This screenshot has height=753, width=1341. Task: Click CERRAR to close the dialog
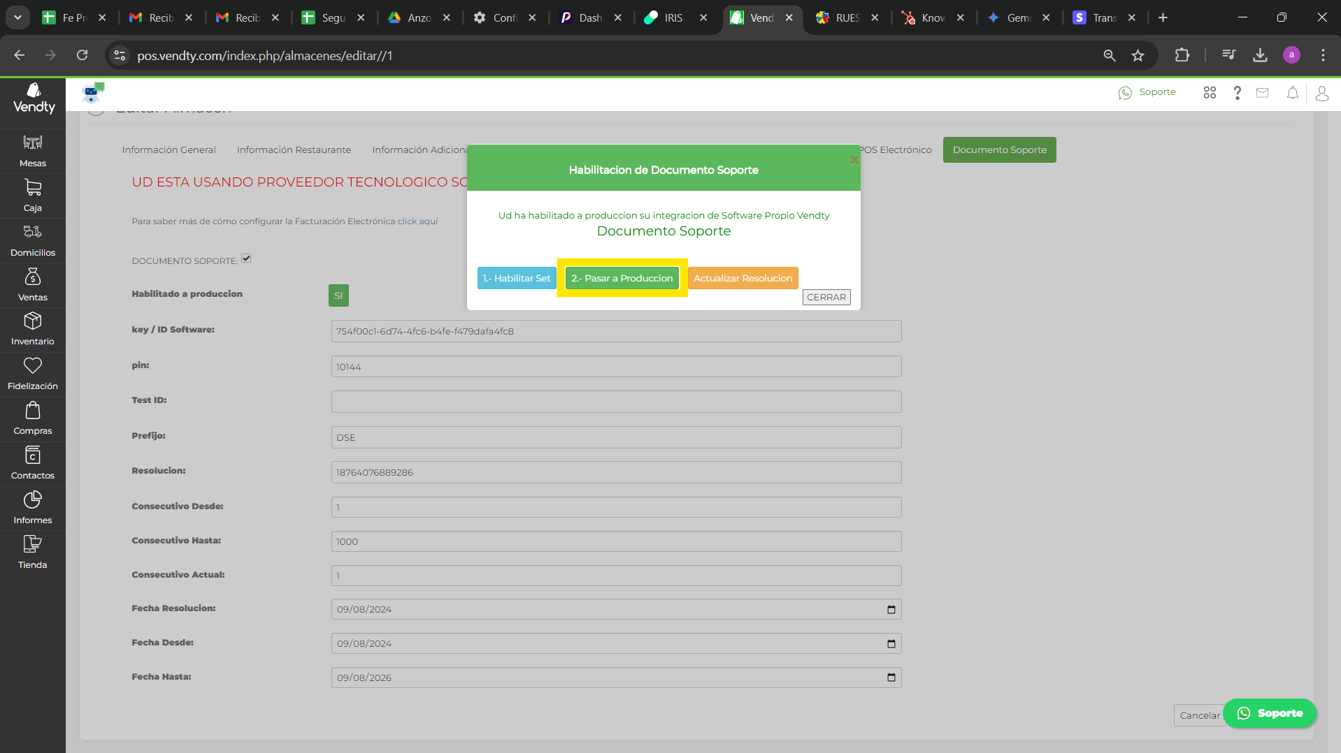[x=826, y=297]
